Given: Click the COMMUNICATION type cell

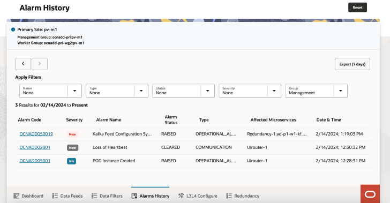Looking at the screenshot, I should coord(213,147).
